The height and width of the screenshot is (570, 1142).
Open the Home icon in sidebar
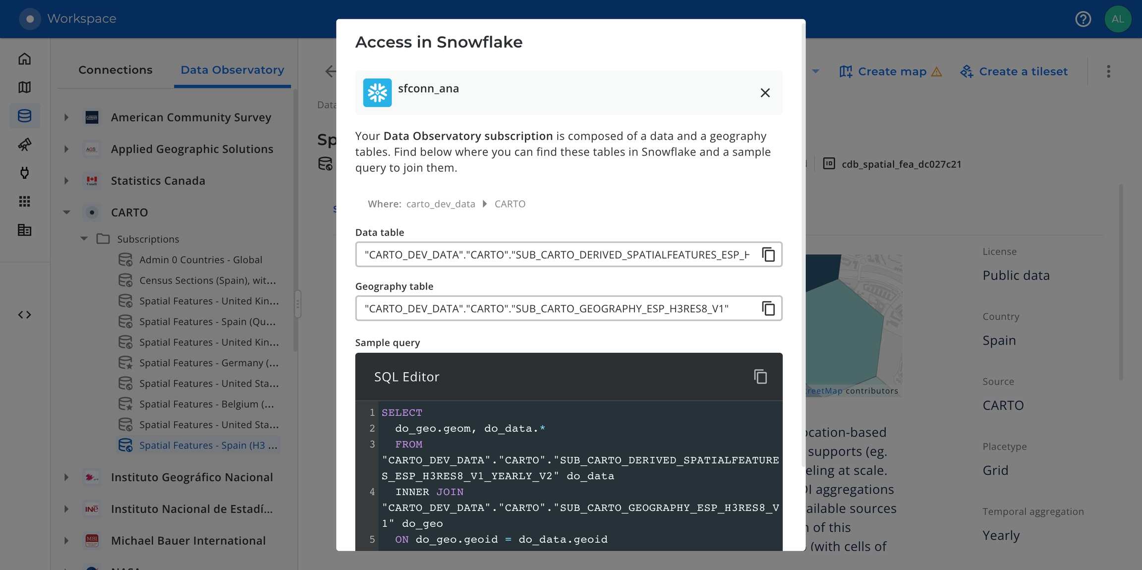[24, 59]
